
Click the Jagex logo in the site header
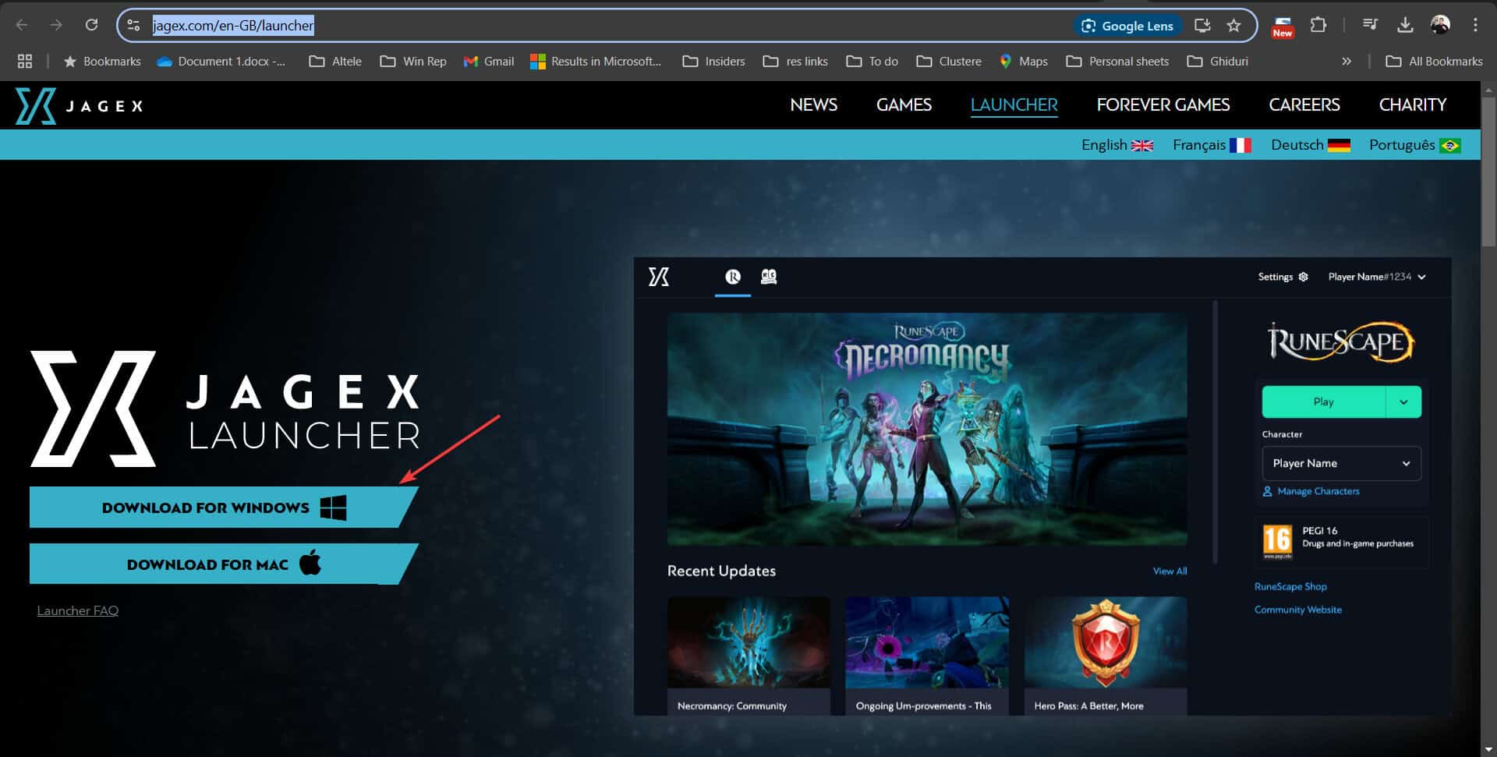(x=80, y=105)
